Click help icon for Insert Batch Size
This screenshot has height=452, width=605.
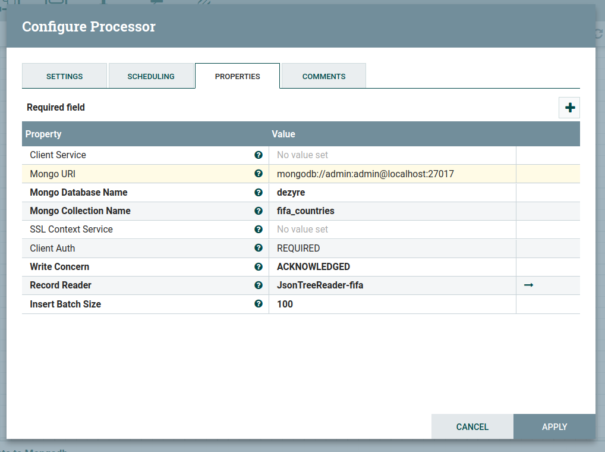click(x=259, y=304)
